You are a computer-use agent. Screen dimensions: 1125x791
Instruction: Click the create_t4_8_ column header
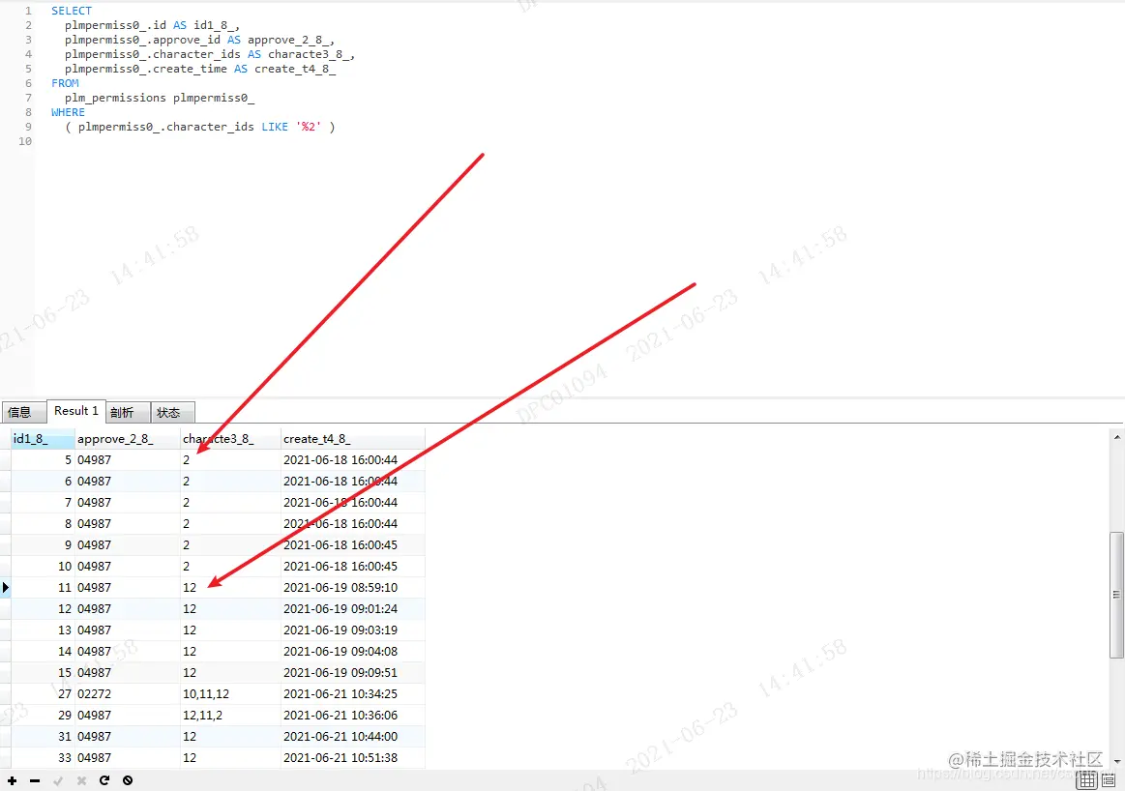click(352, 439)
